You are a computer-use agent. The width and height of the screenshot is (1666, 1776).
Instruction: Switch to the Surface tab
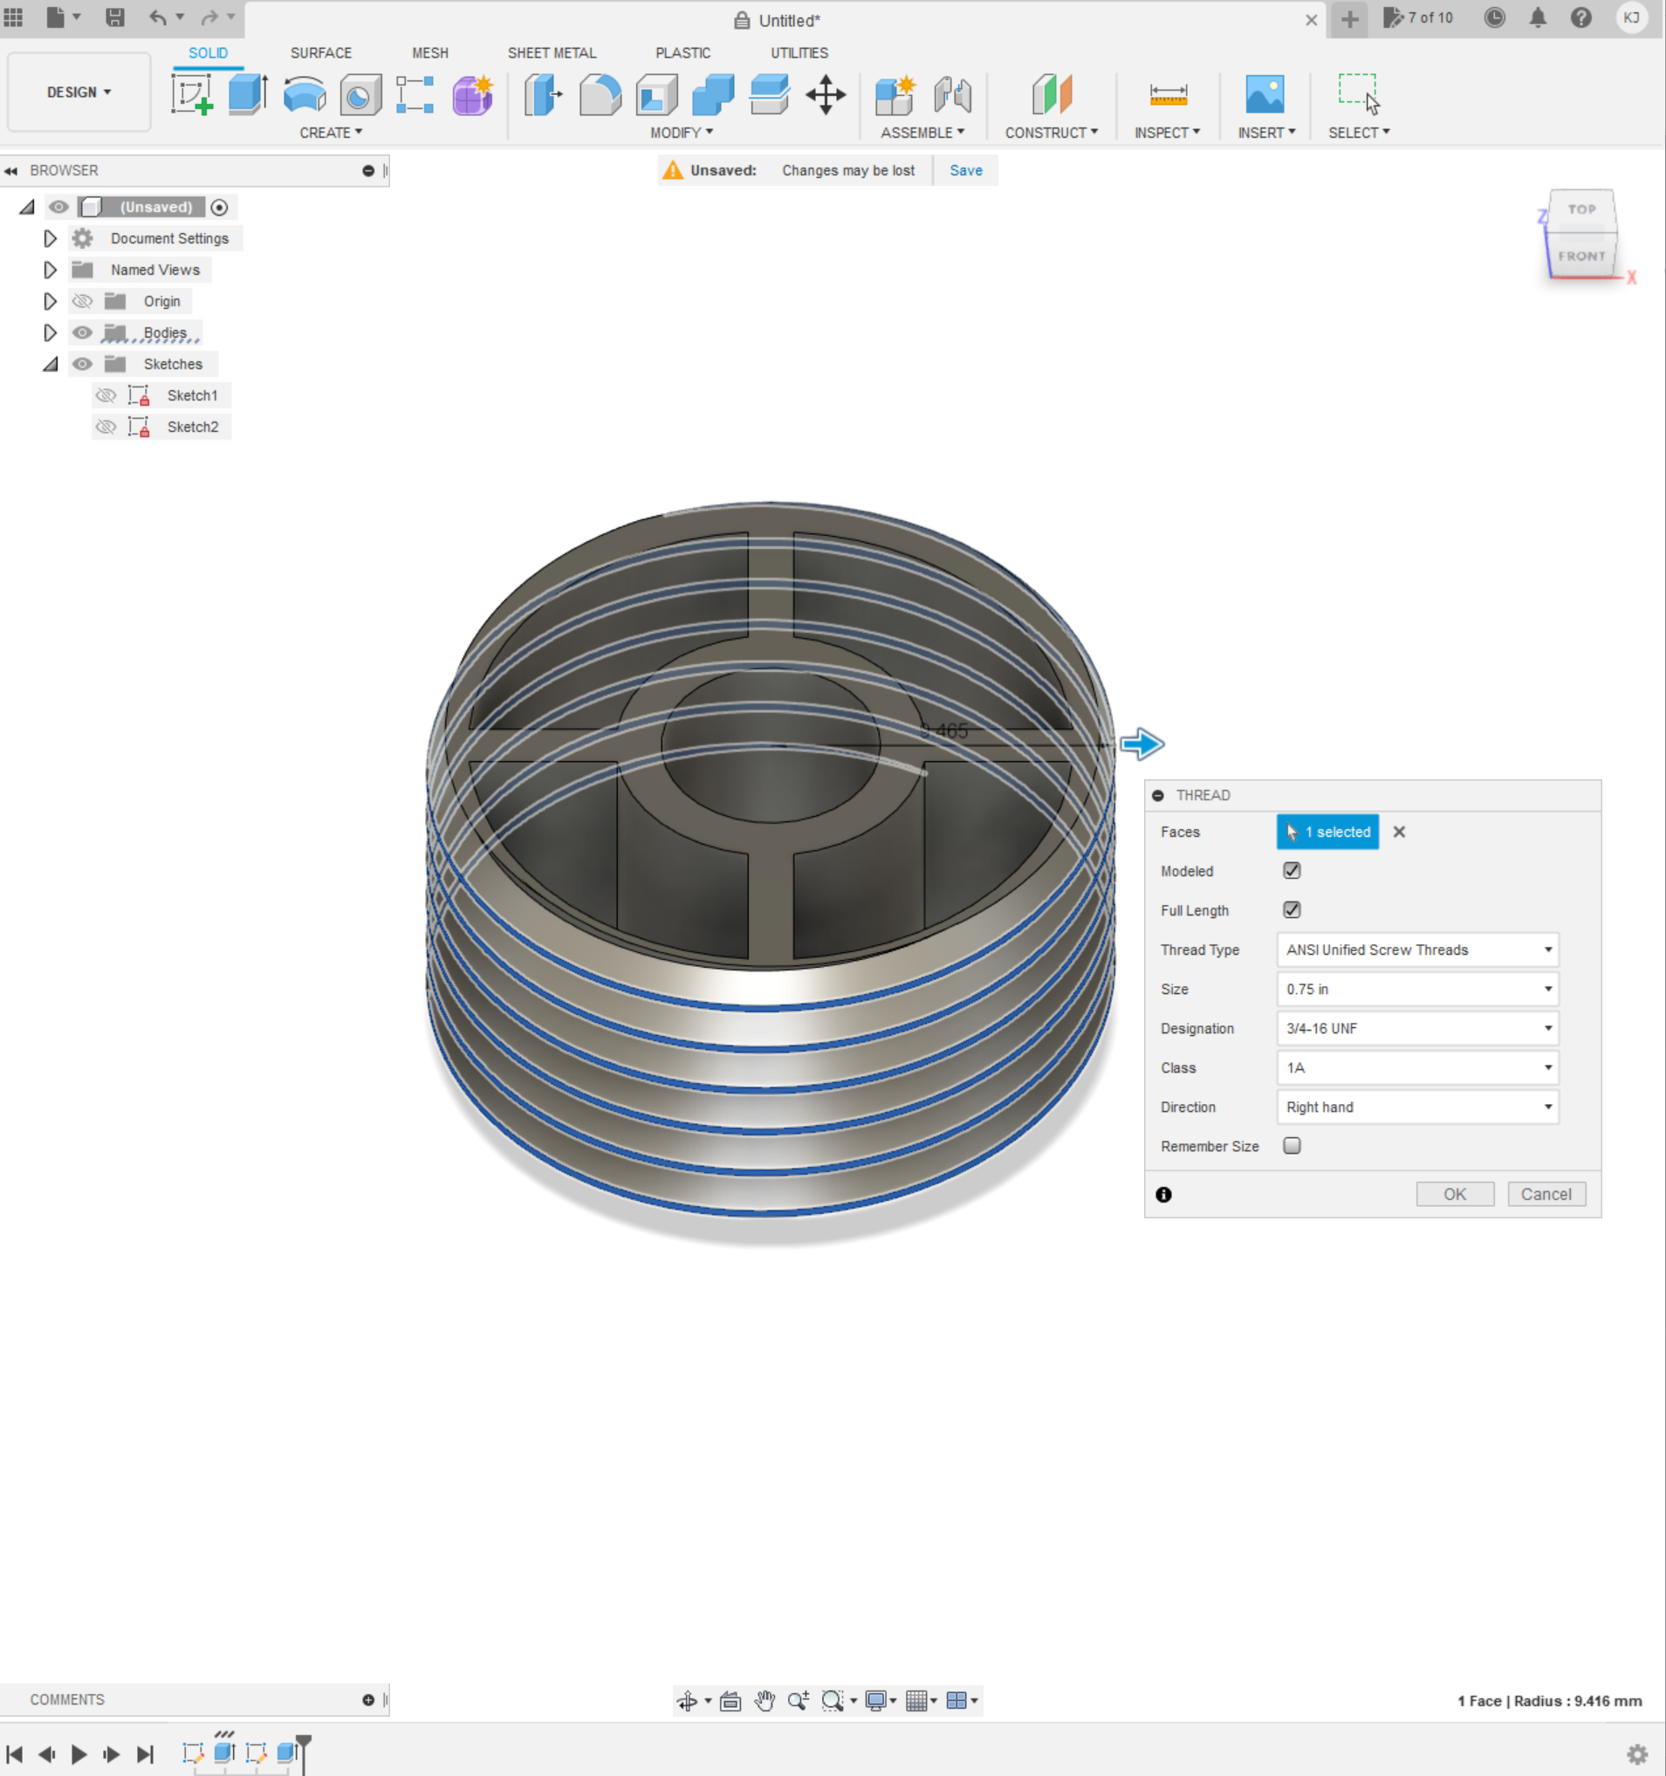(320, 52)
